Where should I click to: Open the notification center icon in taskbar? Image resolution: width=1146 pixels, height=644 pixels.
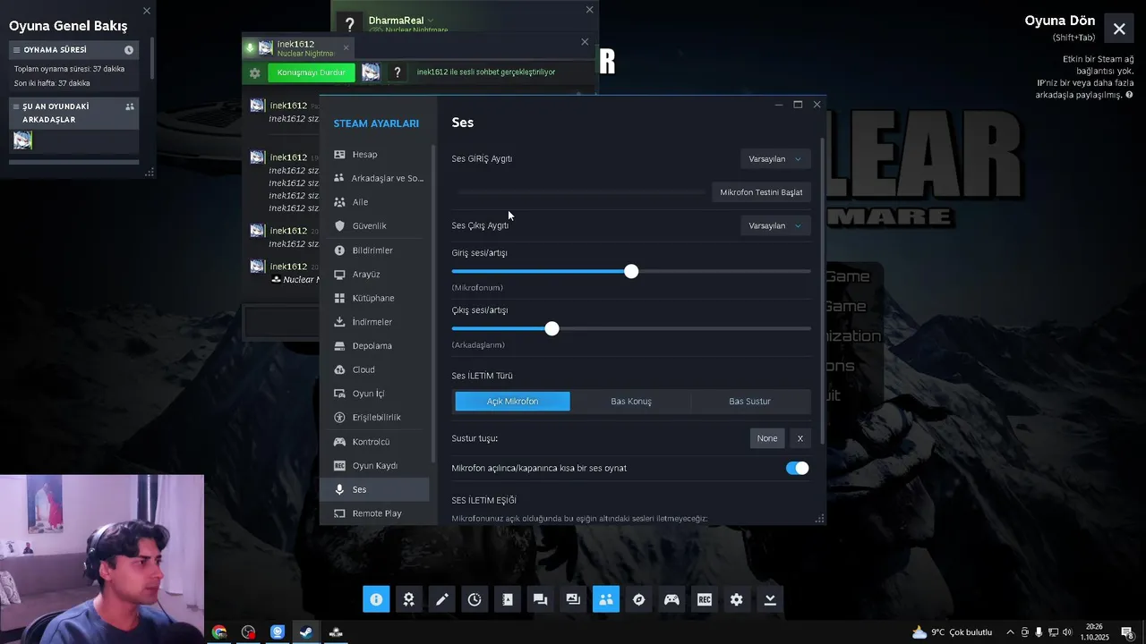coord(1127,632)
